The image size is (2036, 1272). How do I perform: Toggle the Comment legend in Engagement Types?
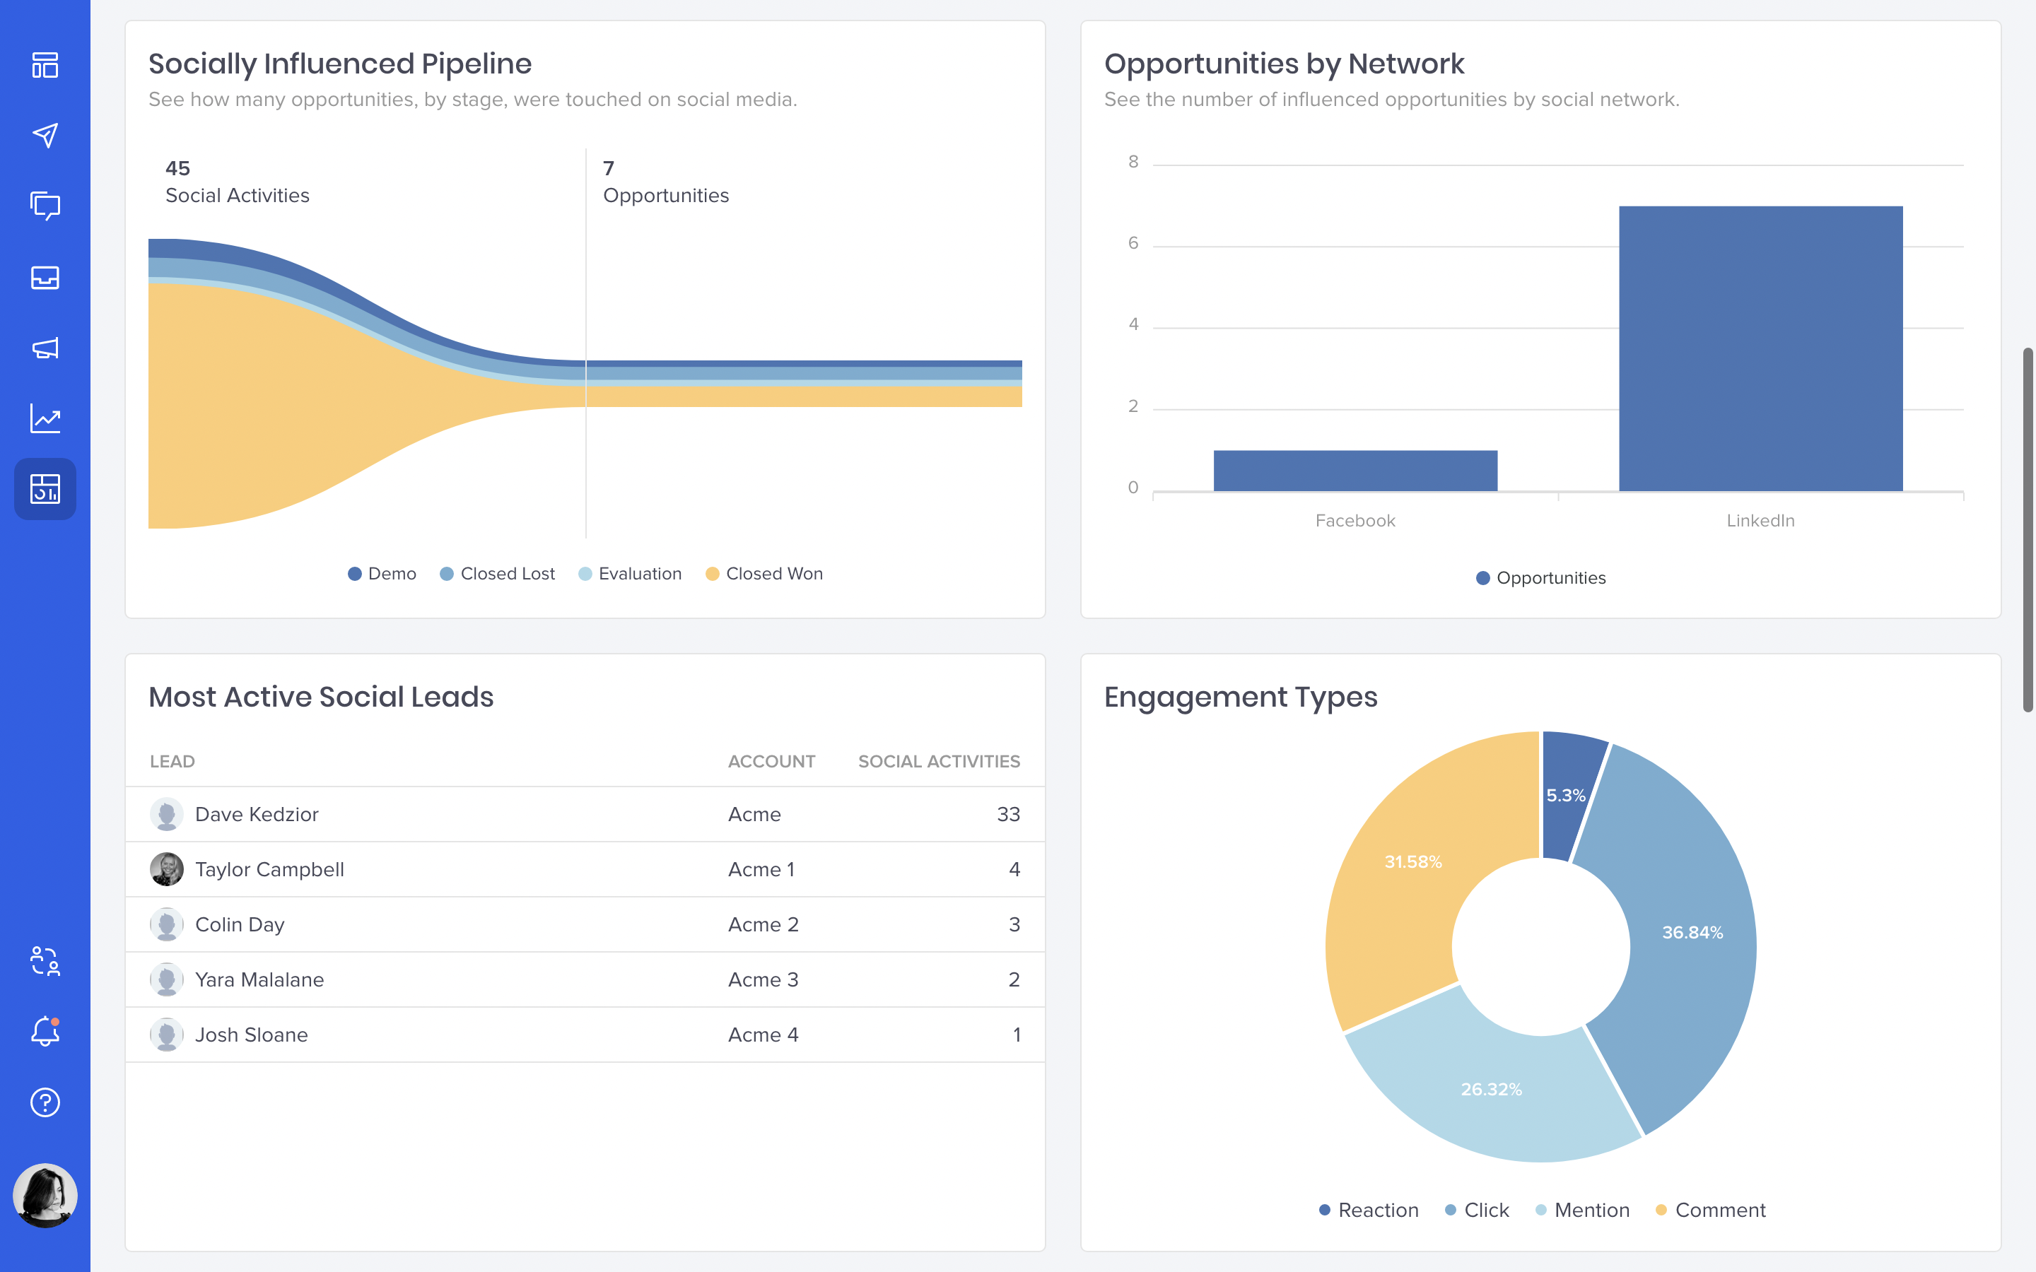[1710, 1210]
